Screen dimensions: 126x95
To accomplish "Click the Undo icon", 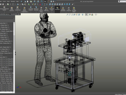I will click(42, 1).
